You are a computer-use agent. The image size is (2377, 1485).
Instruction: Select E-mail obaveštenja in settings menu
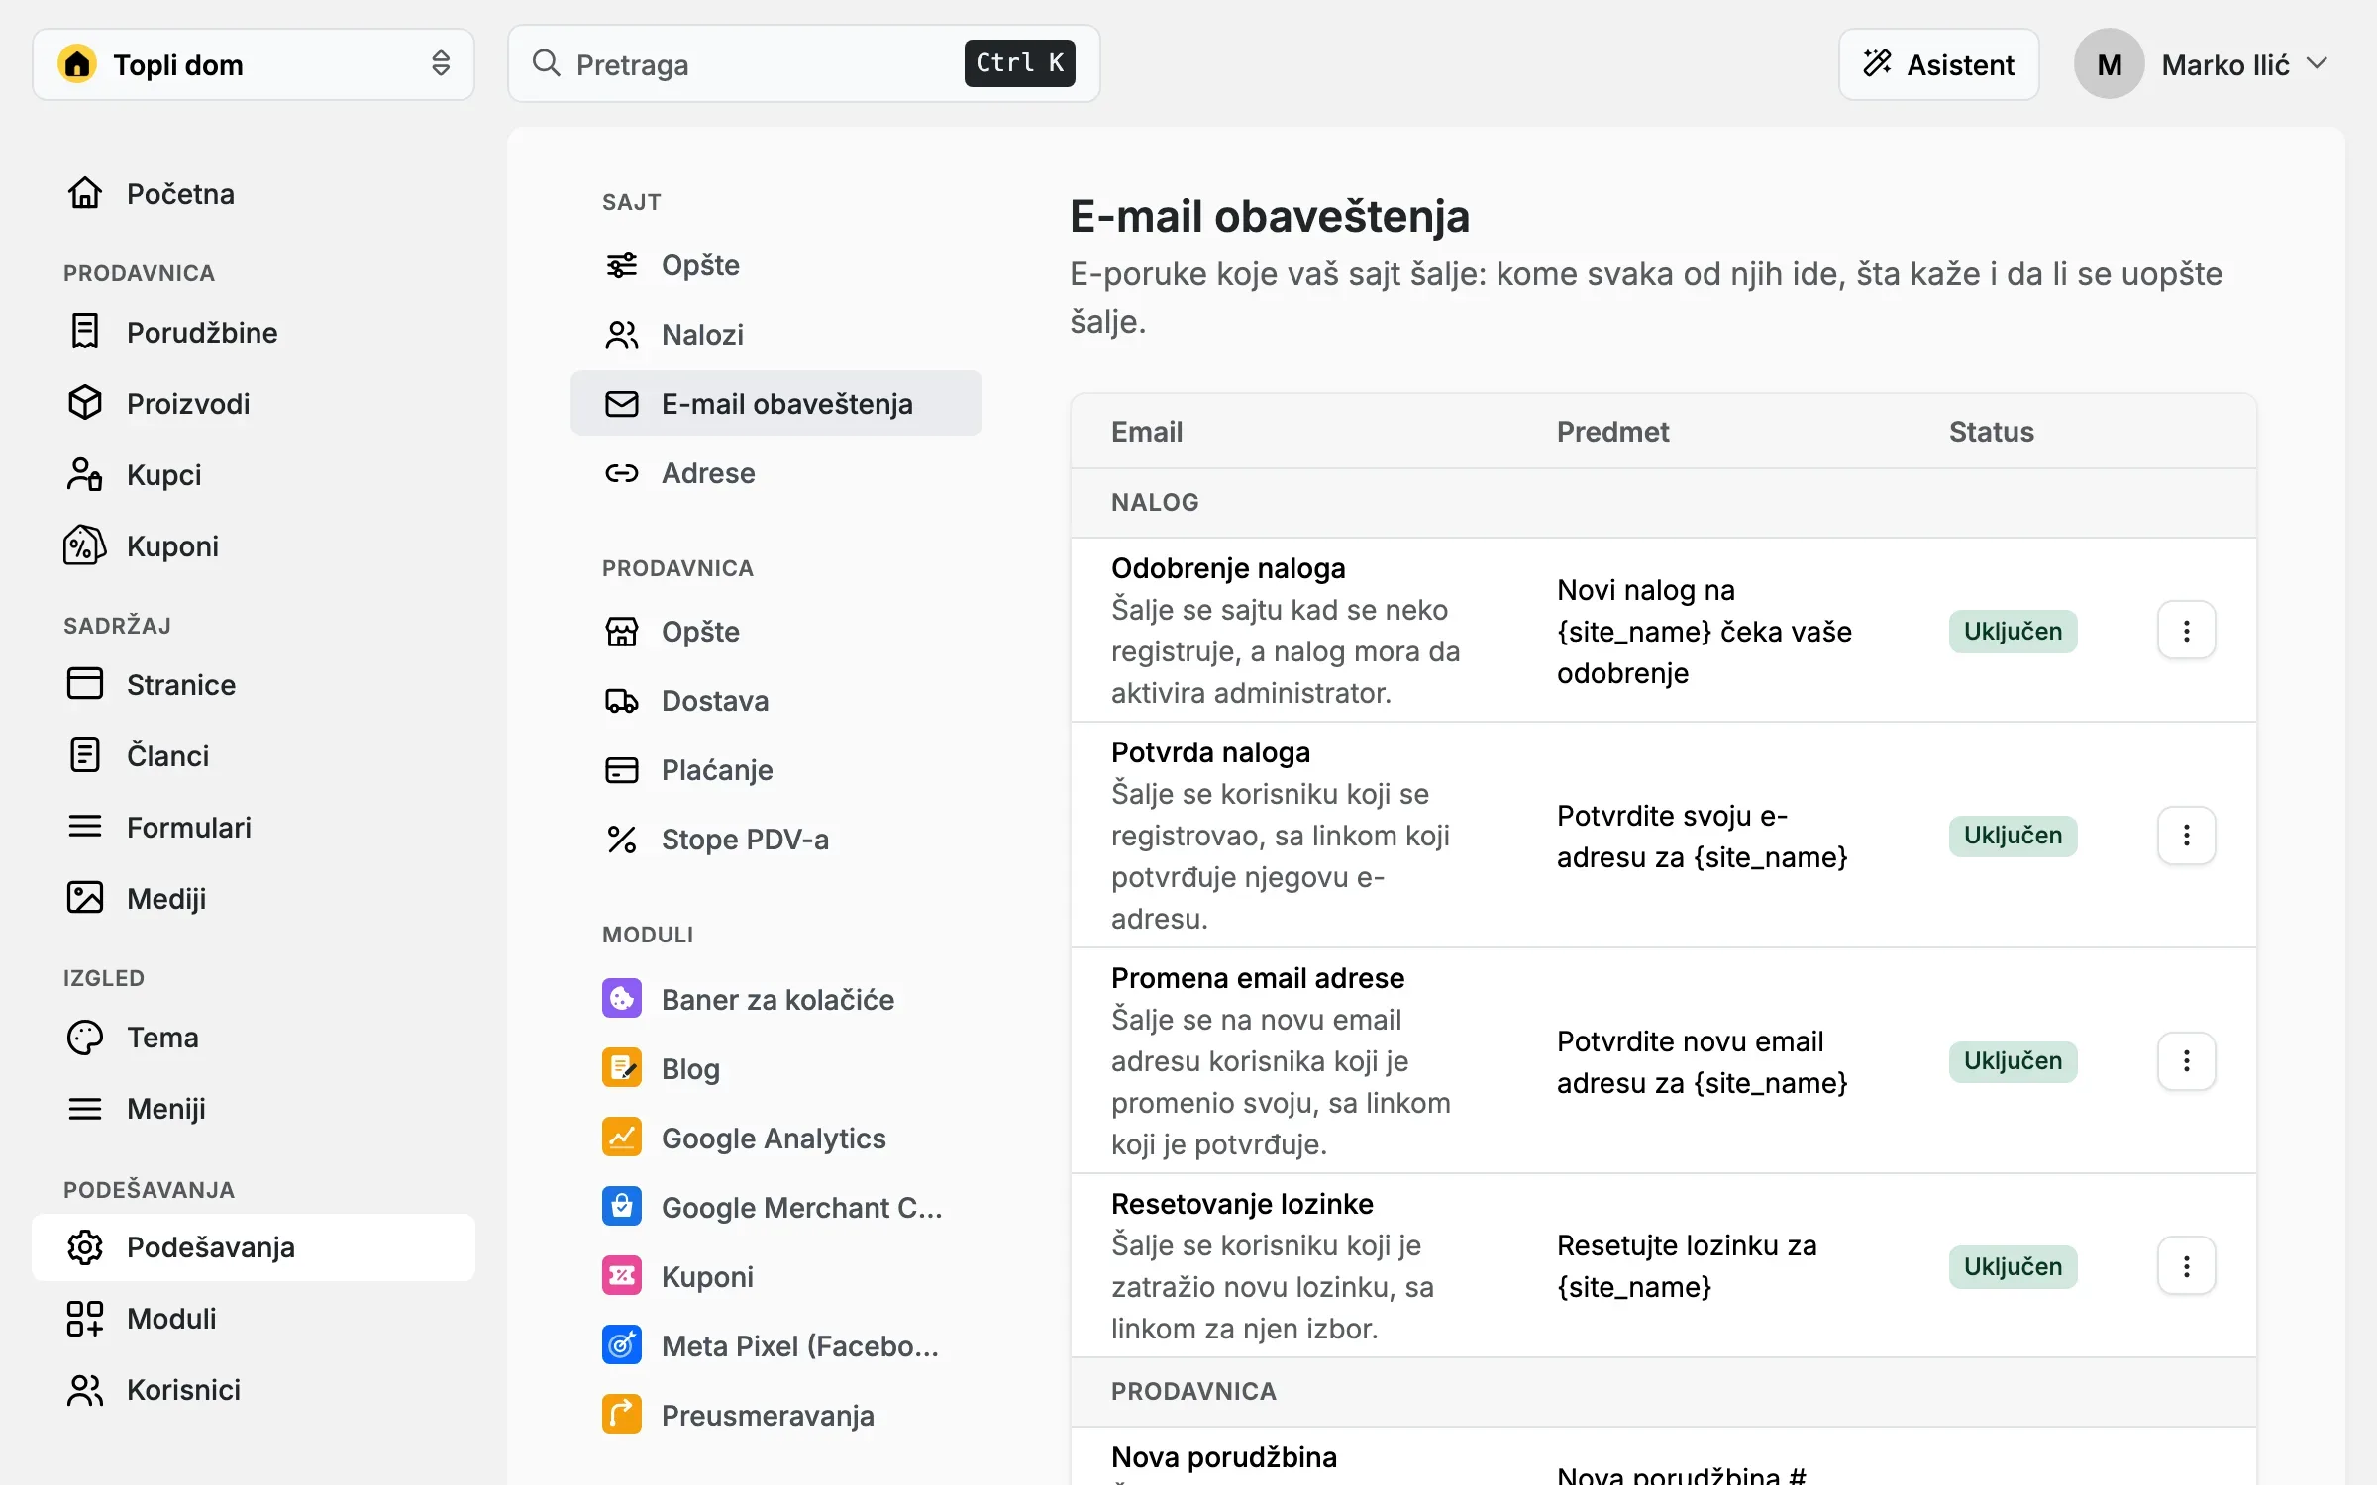click(x=776, y=404)
